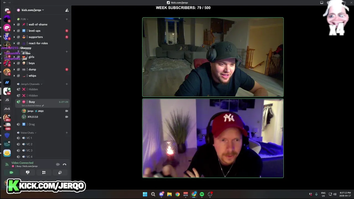The image size is (354, 199).
Task: Open the taskbar clock and date
Action: (x=345, y=194)
